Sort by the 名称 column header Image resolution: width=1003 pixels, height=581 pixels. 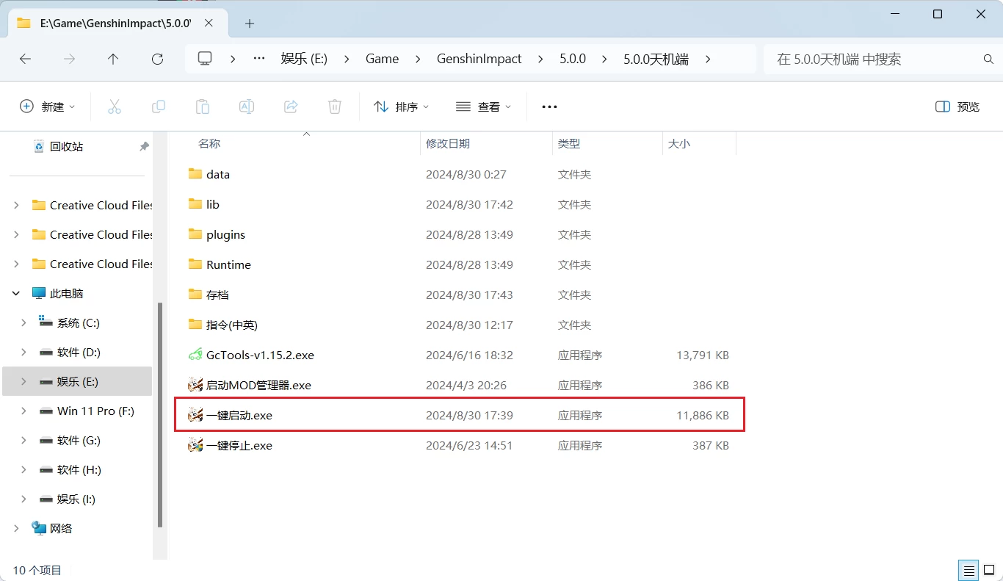(x=209, y=144)
